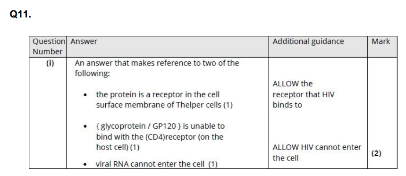Click the first bullet dot in Answer

85,95
